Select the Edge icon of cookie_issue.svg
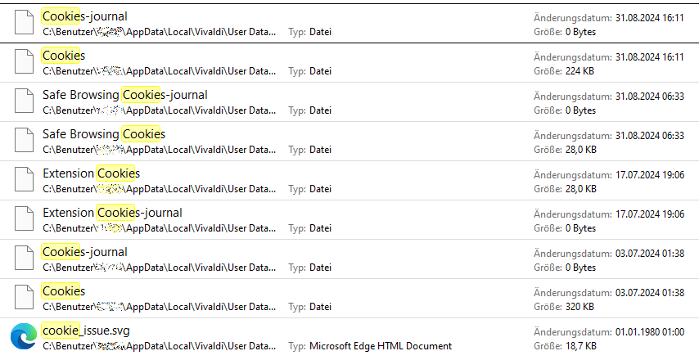 tap(24, 336)
